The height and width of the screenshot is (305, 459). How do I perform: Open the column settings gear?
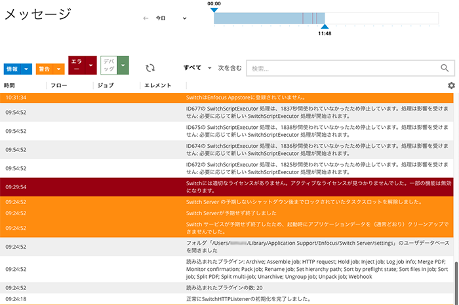(x=451, y=85)
